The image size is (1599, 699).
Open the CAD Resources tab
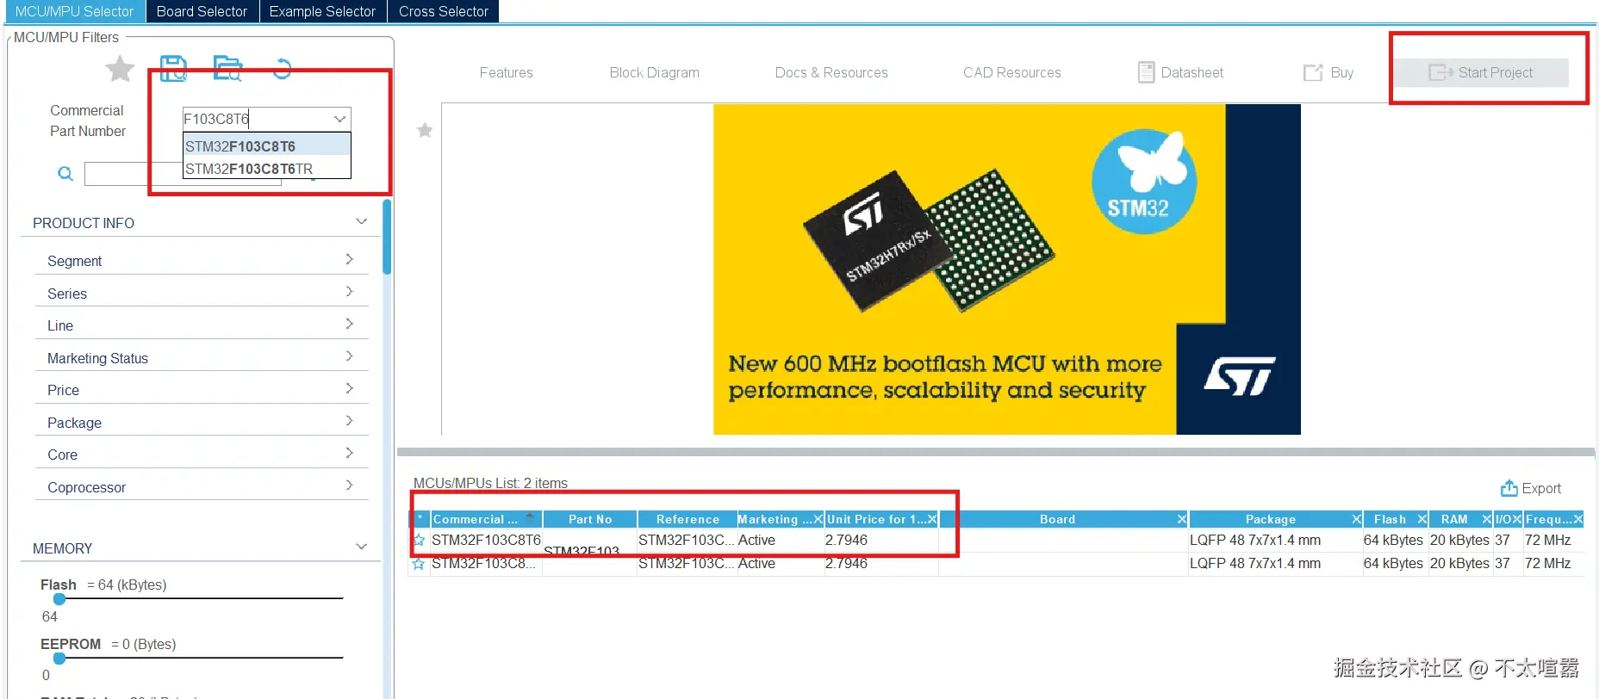tap(1012, 73)
